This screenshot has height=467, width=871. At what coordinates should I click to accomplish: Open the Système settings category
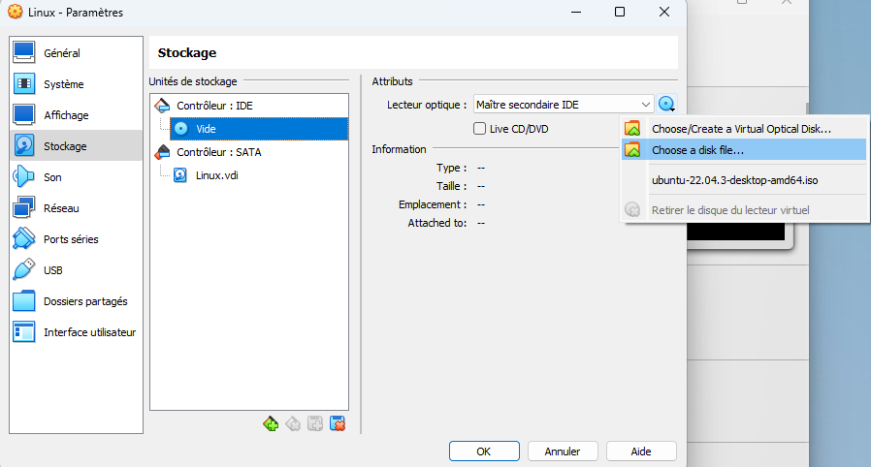tap(76, 83)
